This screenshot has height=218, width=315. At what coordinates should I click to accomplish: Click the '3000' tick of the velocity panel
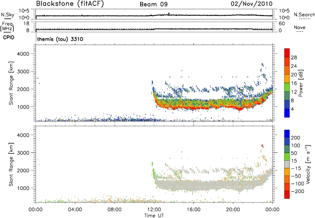pyautogui.click(x=23, y=153)
